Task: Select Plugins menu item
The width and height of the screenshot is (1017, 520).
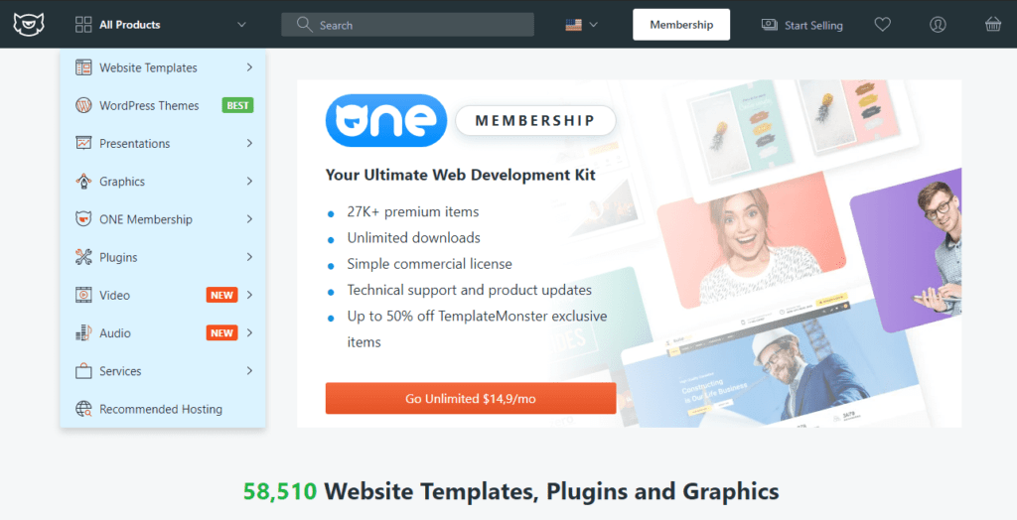Action: click(x=163, y=257)
